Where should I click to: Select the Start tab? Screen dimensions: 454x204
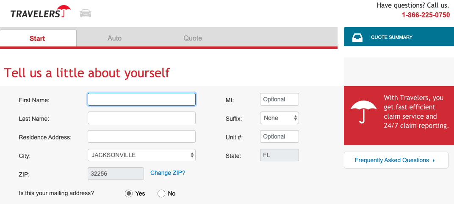[x=37, y=38]
